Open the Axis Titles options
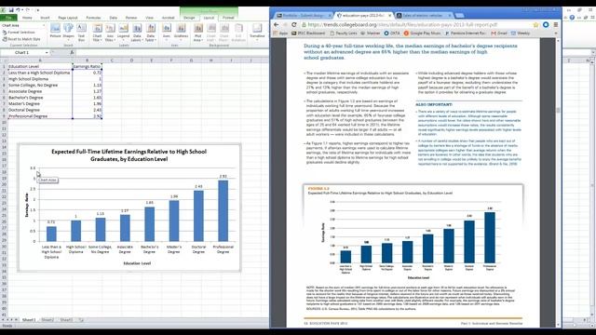The height and width of the screenshot is (335, 596). 110,33
